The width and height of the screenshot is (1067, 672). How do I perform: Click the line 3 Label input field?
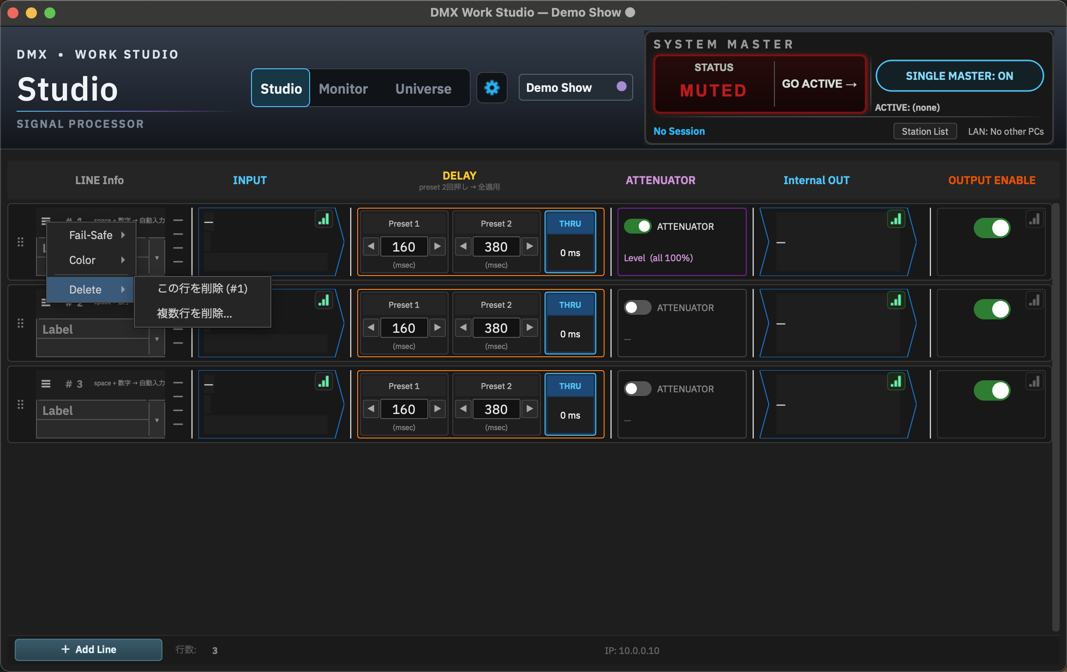[93, 410]
